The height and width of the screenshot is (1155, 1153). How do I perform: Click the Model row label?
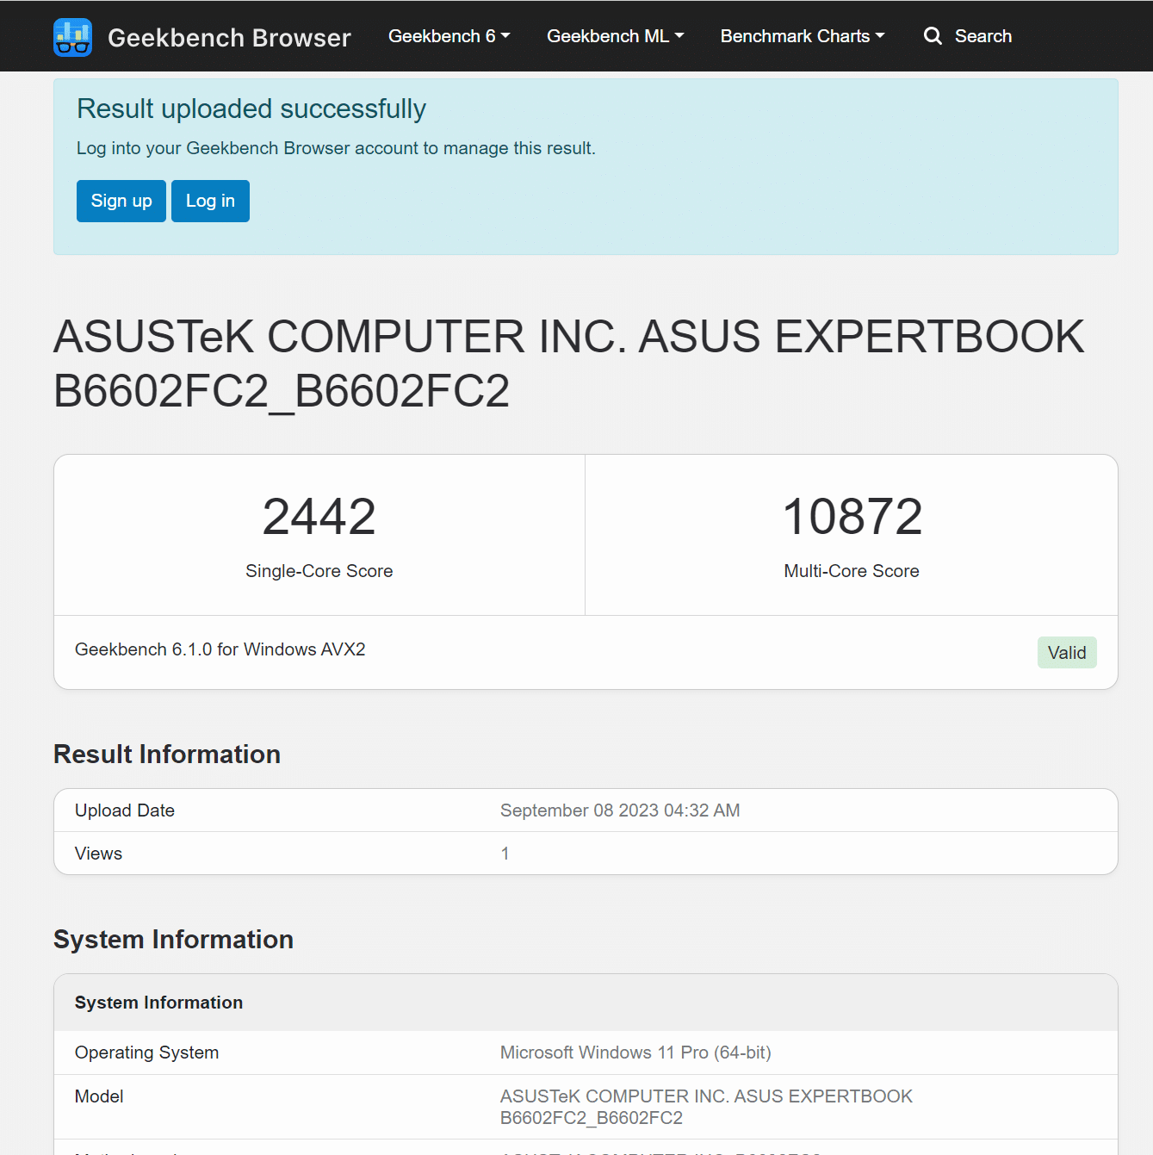[x=99, y=1096]
